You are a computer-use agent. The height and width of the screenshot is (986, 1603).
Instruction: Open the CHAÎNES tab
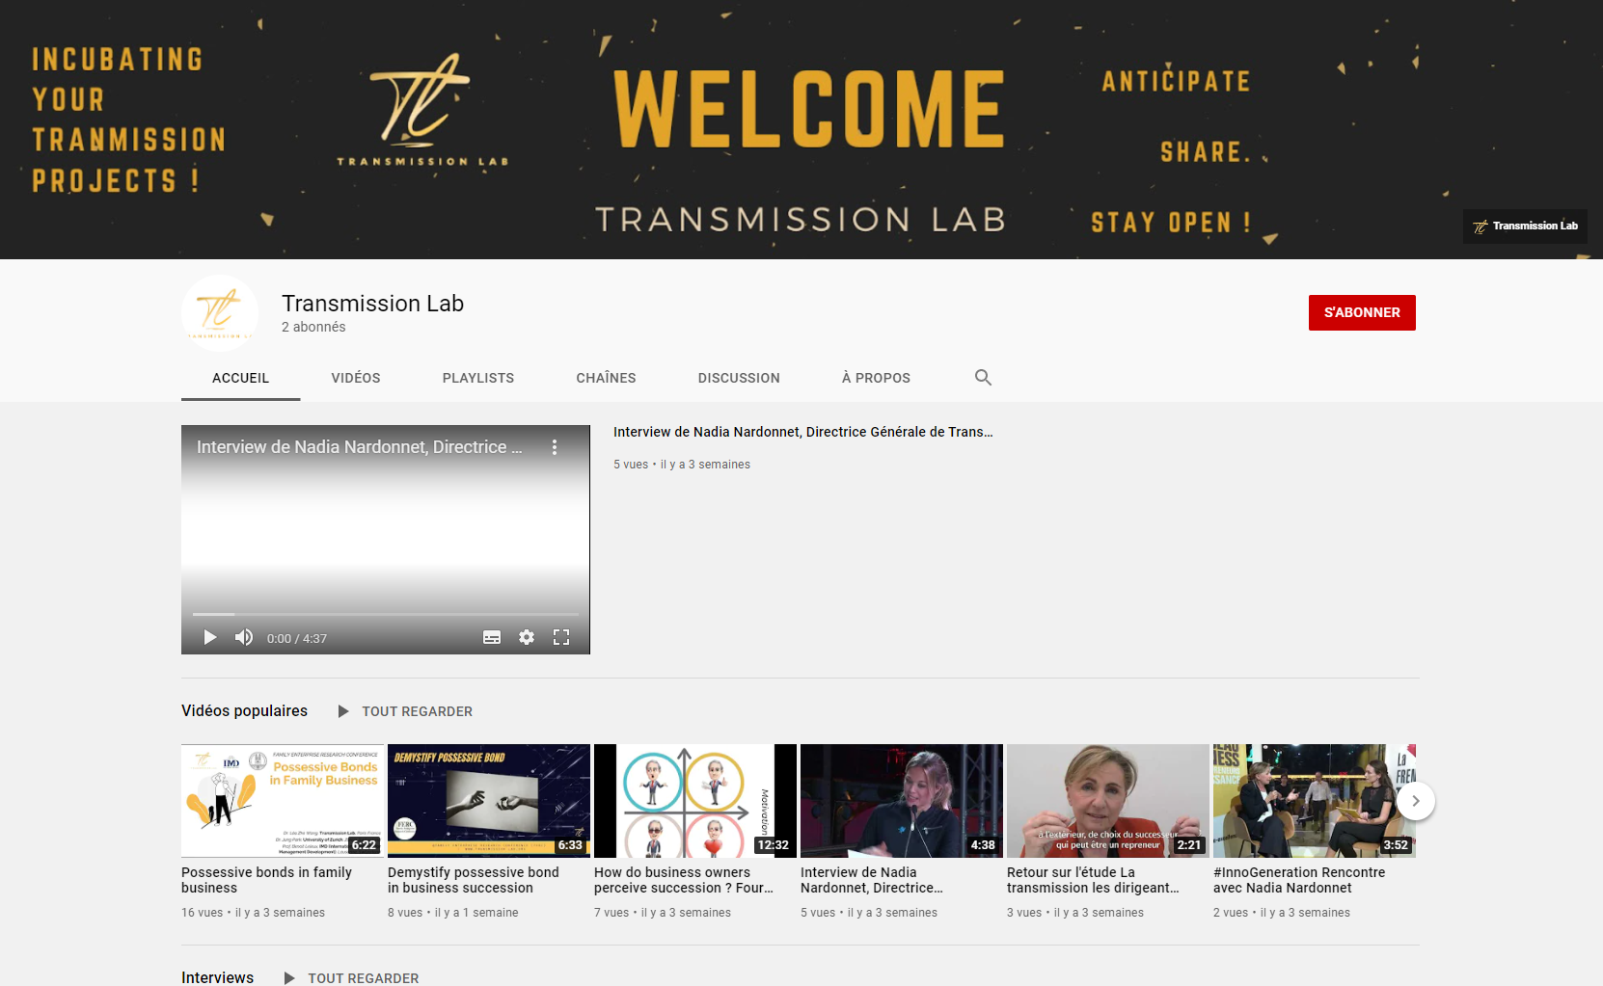[x=606, y=378]
